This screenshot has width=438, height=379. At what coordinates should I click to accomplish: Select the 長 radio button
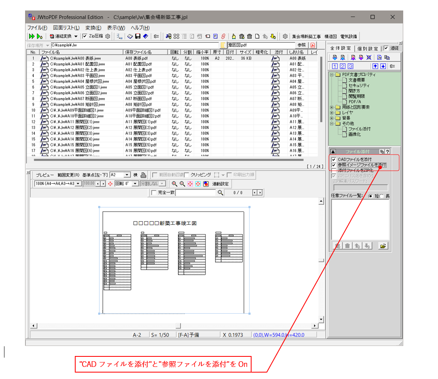click(382, 196)
